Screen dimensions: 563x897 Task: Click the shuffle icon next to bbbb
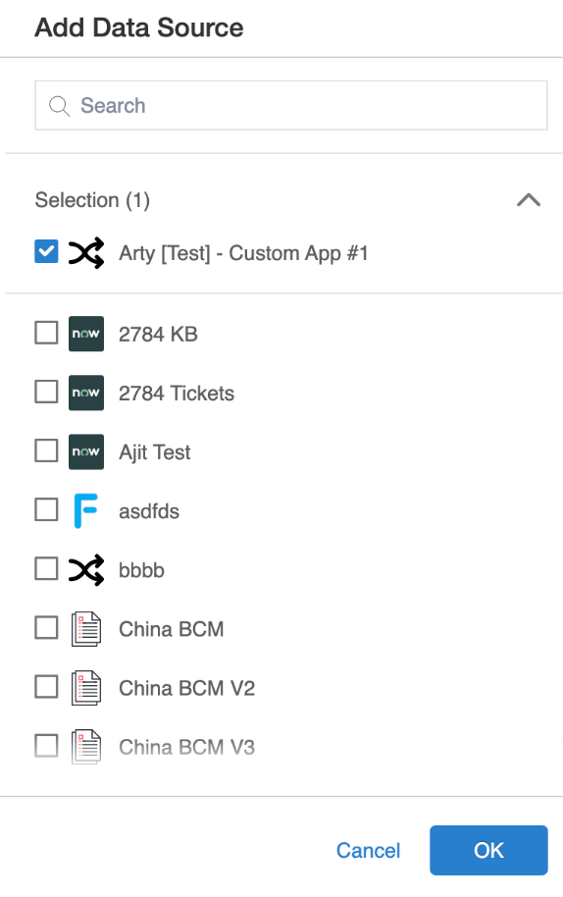point(86,570)
